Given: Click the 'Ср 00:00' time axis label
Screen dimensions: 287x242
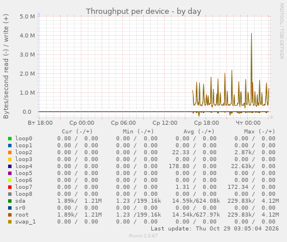Looking at the screenshot, I should coord(82,123).
